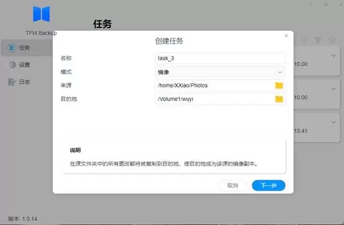Viewport: 344px width, 225px height.
Task: Click the 目的地 path field /Volume1/wuyi
Action: [215, 99]
